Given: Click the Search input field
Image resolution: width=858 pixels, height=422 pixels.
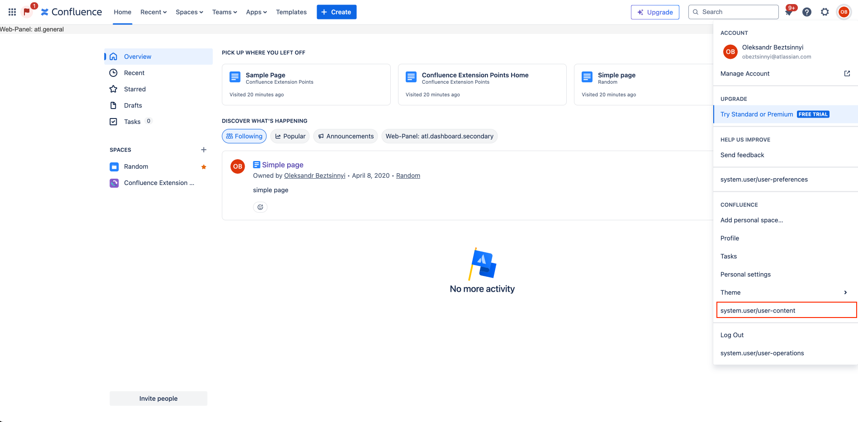Looking at the screenshot, I should click(x=734, y=12).
